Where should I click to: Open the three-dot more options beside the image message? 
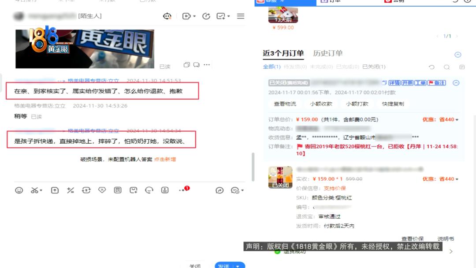click(x=207, y=65)
